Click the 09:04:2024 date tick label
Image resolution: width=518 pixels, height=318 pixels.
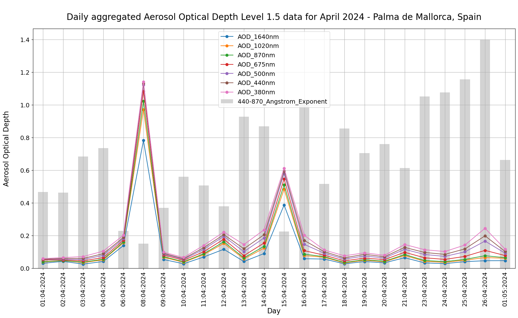tap(164, 289)
